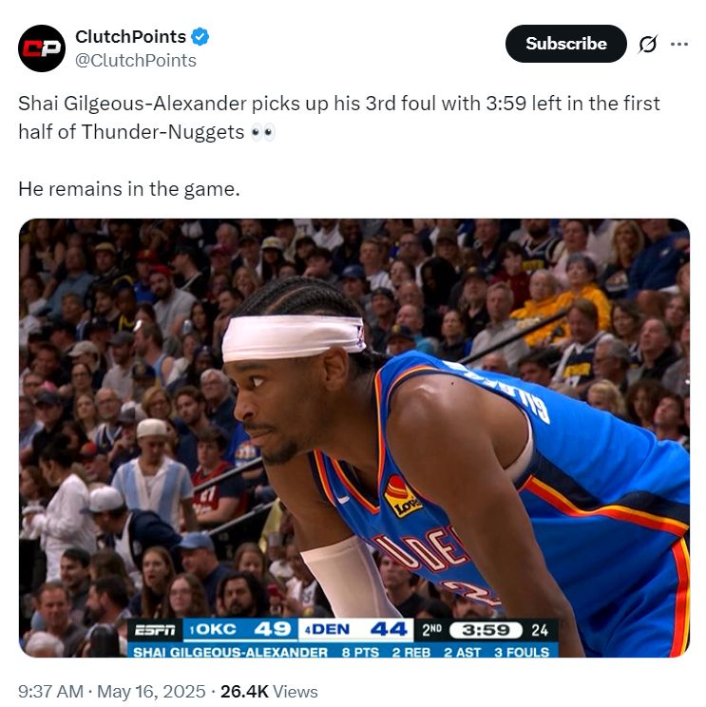Click the tweet text about the 3rd foul
706x707 pixels.
(339, 118)
